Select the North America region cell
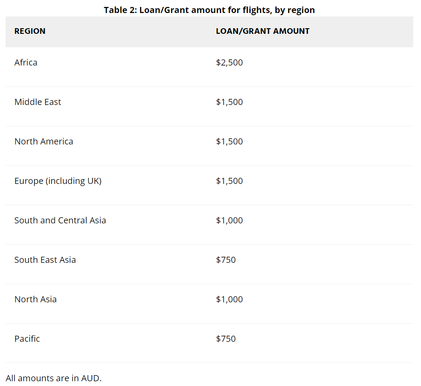This screenshot has width=421, height=386. click(44, 141)
